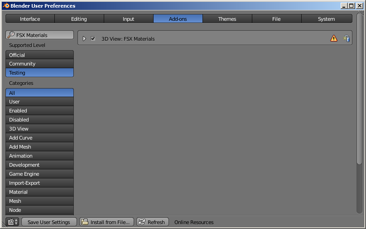
Task: Expand the FSX Materials add-on details
Action: [x=84, y=38]
